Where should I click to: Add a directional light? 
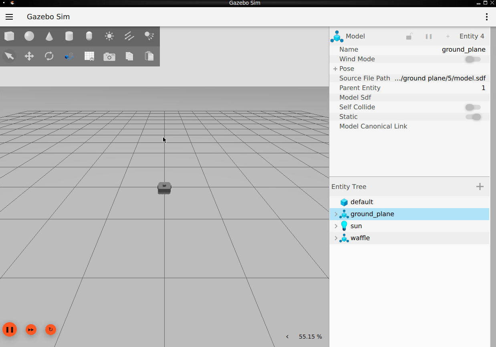[129, 36]
